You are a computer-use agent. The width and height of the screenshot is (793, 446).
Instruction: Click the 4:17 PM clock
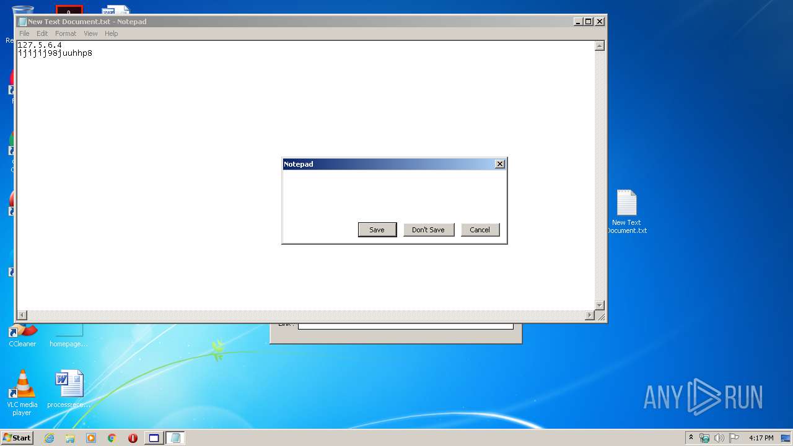click(x=761, y=438)
